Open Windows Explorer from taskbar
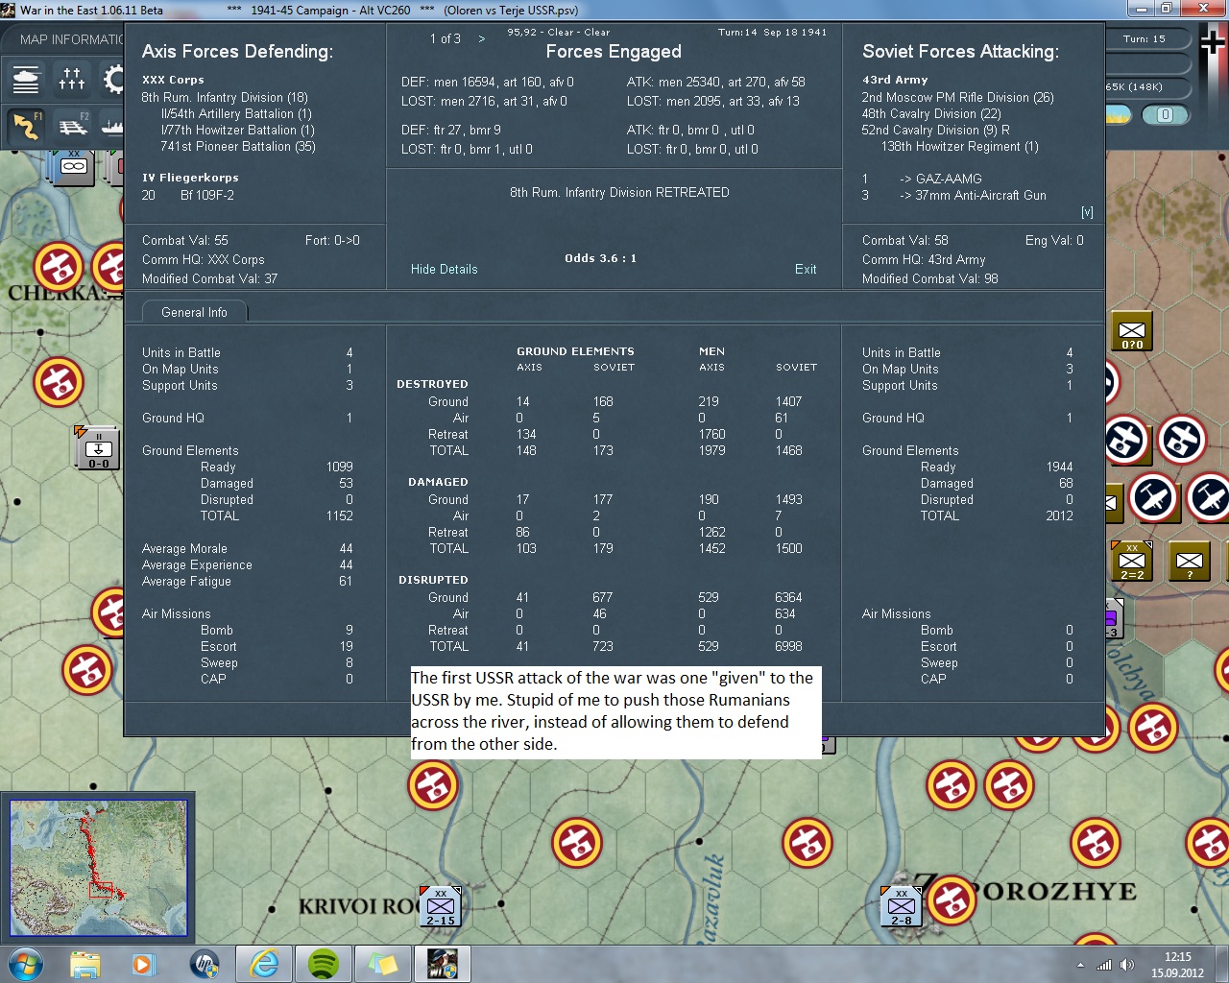The height and width of the screenshot is (983, 1229). coord(85,964)
